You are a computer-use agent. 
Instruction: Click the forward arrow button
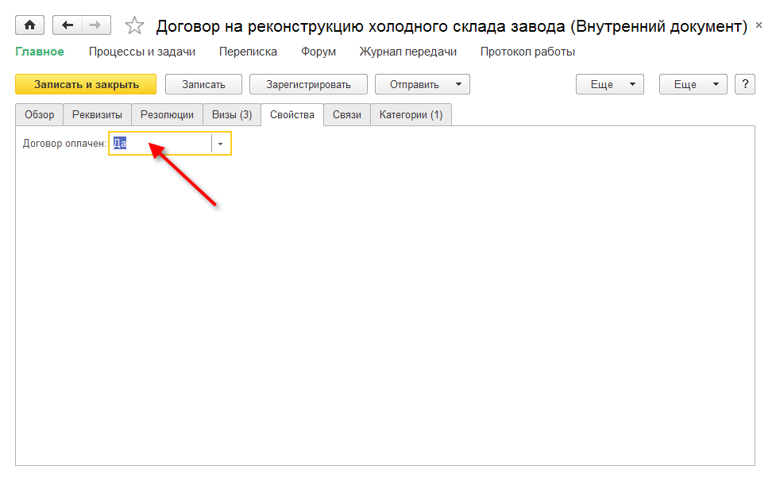[95, 25]
